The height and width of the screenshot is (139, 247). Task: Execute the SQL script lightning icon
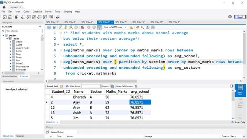(60, 27)
